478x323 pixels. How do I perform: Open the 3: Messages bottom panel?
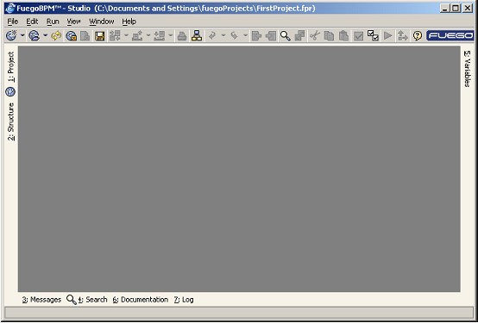[41, 300]
